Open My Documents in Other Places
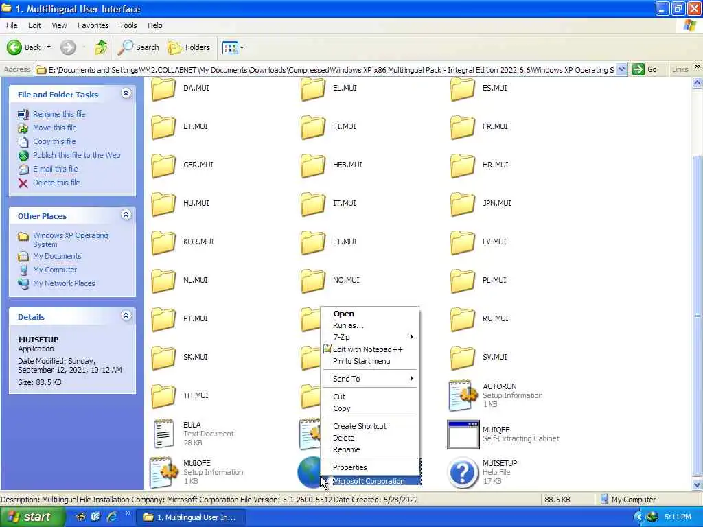Image resolution: width=703 pixels, height=527 pixels. [x=57, y=257]
